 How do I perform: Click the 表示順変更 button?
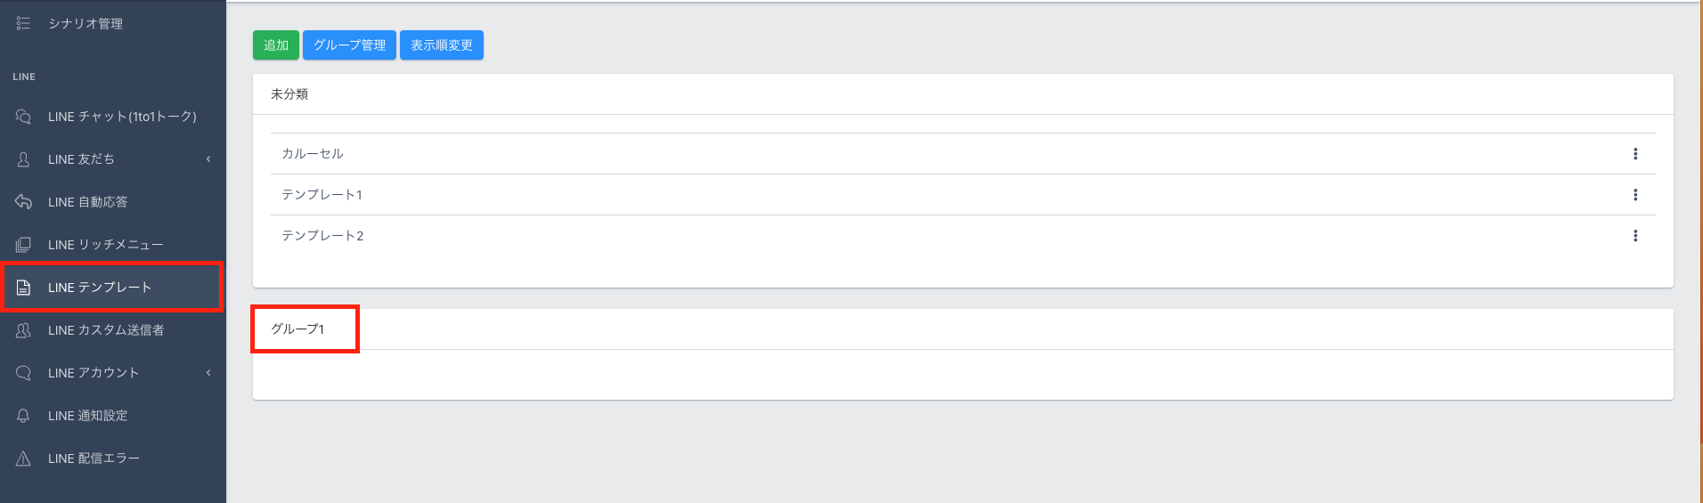(441, 45)
